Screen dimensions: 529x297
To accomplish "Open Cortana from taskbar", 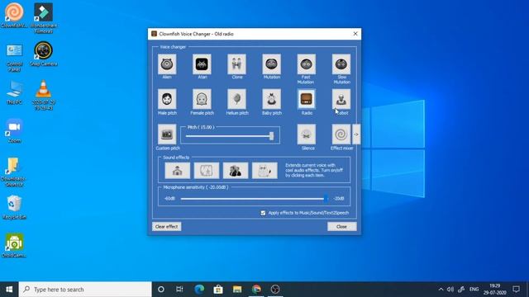I will (161, 290).
